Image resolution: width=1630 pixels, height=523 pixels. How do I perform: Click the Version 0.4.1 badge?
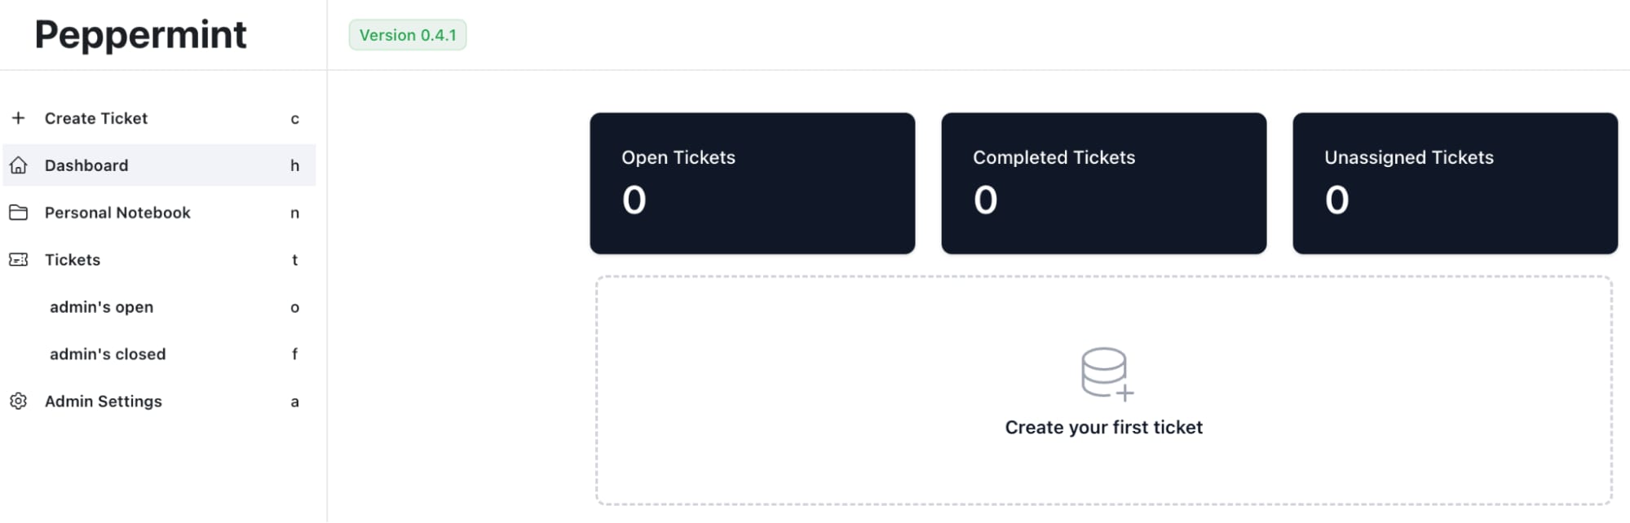[408, 35]
